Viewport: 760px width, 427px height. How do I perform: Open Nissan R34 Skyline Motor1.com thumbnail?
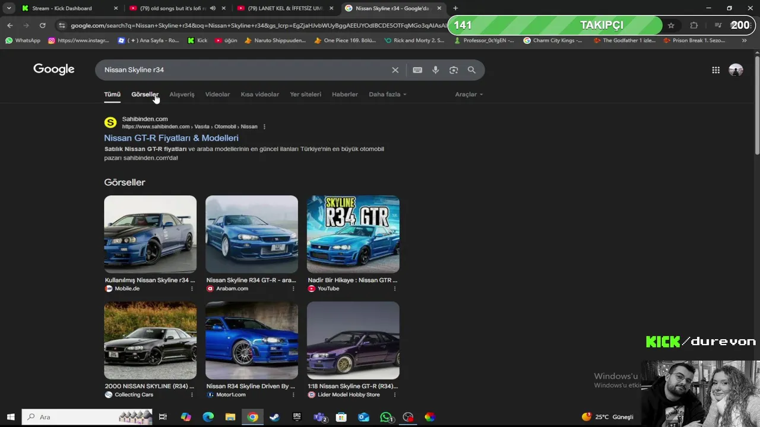252,340
